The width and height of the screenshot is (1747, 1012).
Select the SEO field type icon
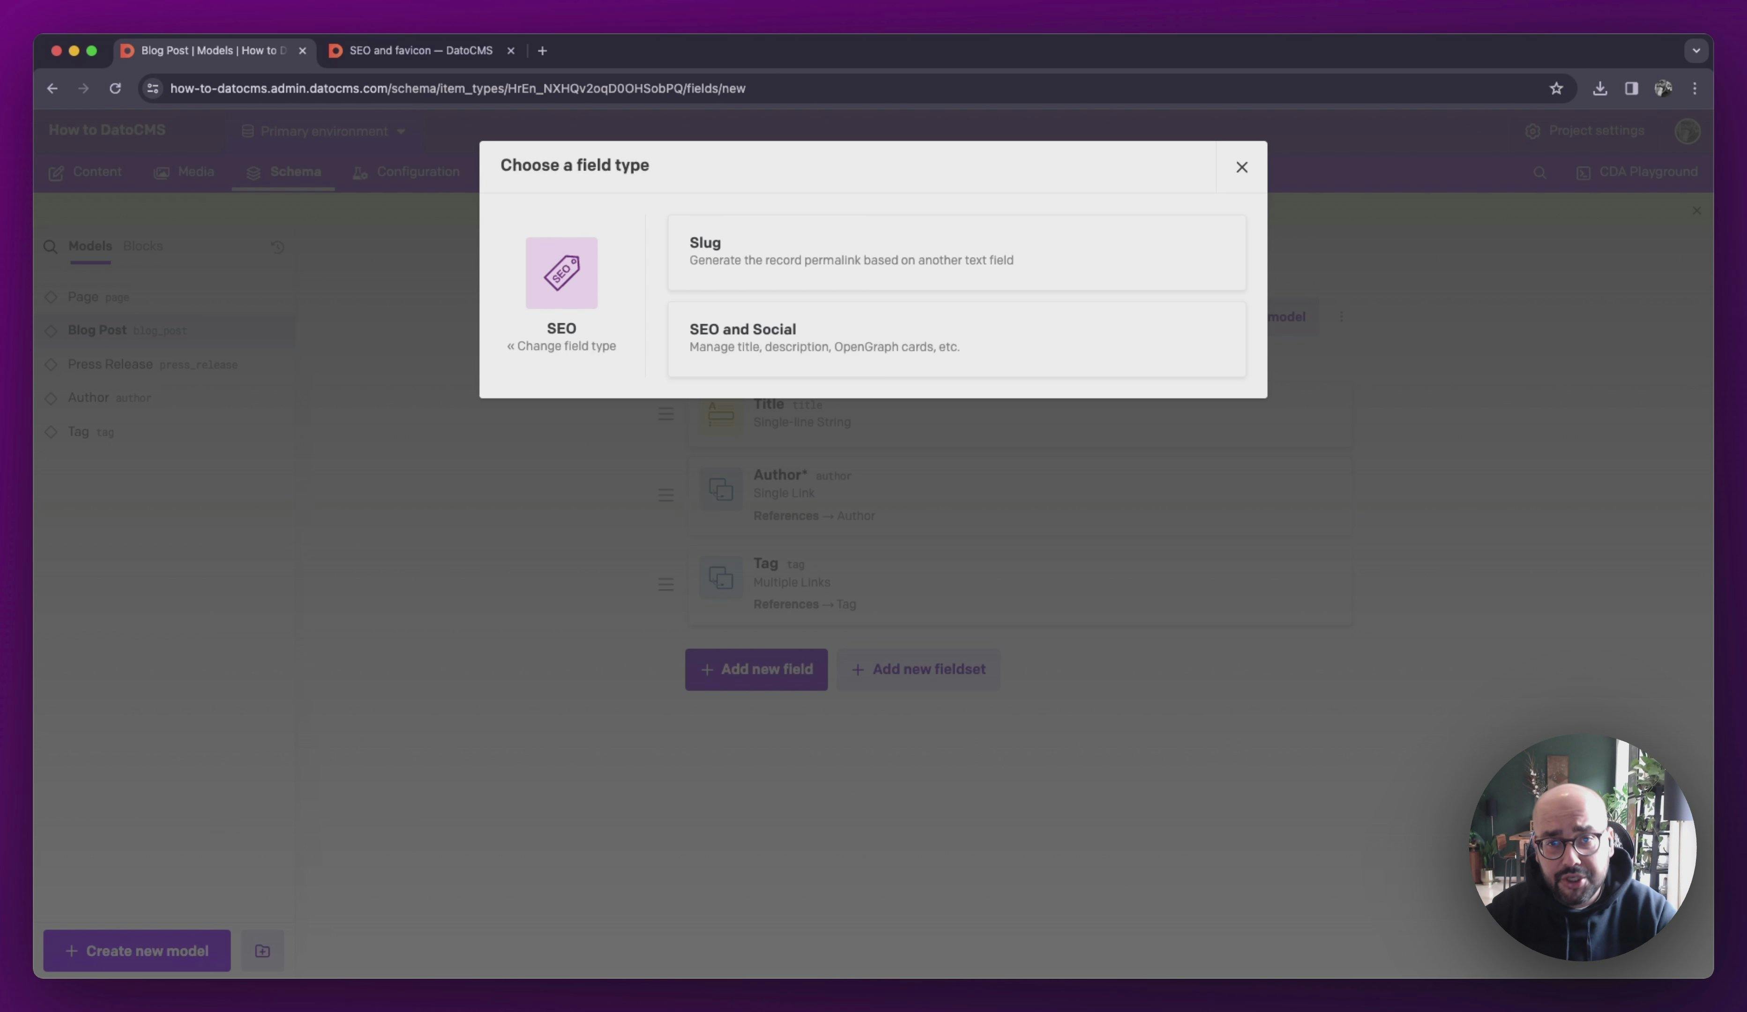tap(560, 271)
